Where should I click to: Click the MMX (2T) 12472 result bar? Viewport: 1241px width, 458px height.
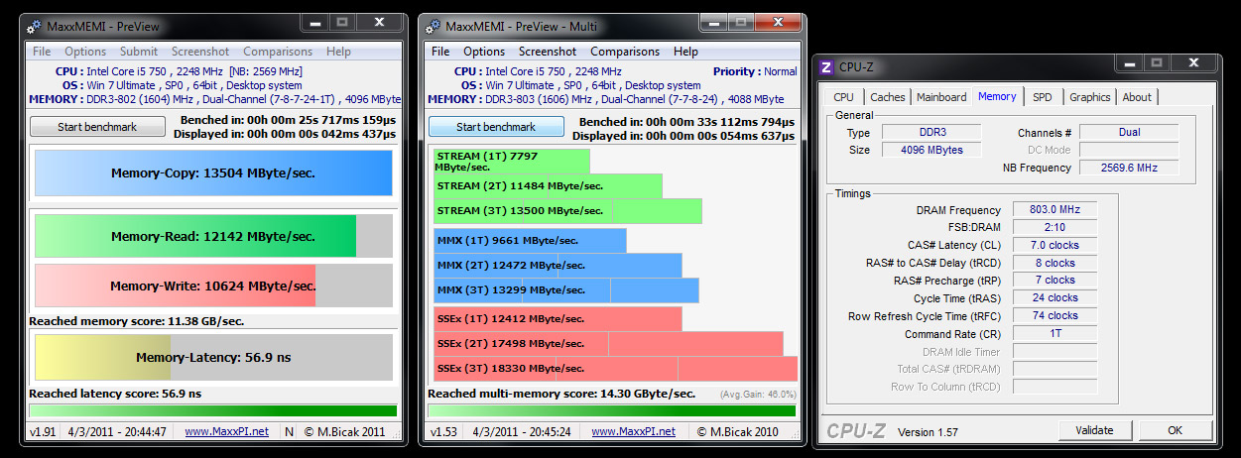(x=558, y=265)
